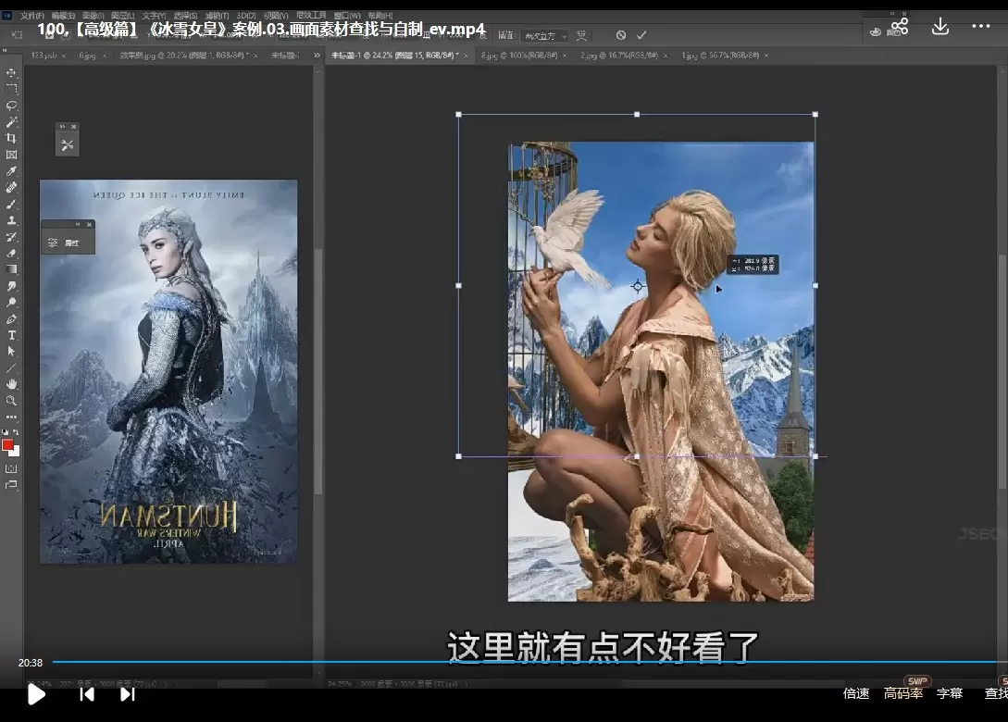Click the 字幕 subtitles button
The width and height of the screenshot is (1008, 722).
tap(950, 693)
